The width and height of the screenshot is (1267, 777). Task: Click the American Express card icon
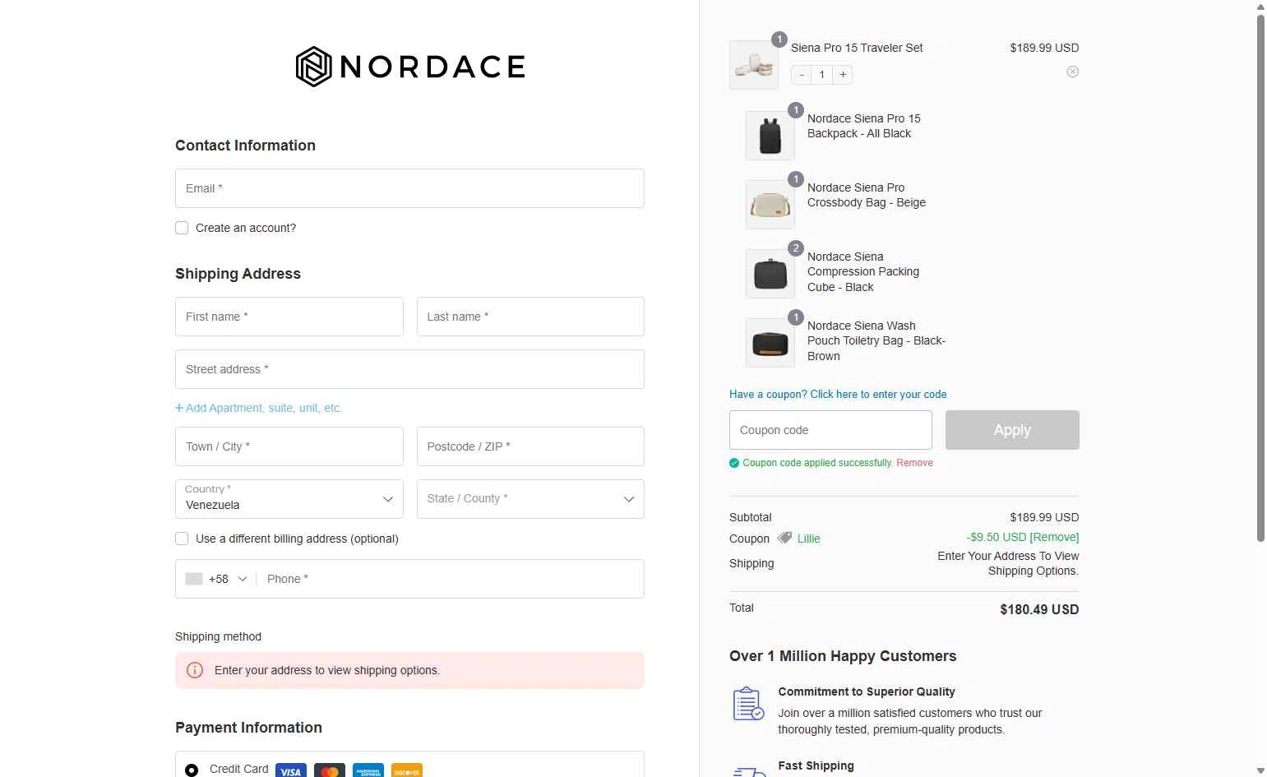point(368,770)
